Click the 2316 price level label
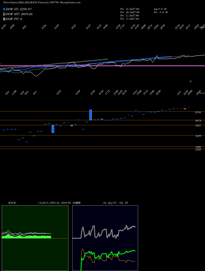 (x=198, y=113)
